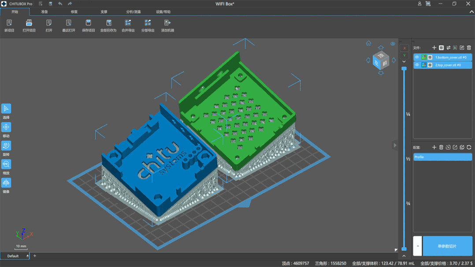Screen dimensions: 475x267
Task: Toggle visibility of 2.top_cover.stl
Action: [417, 65]
